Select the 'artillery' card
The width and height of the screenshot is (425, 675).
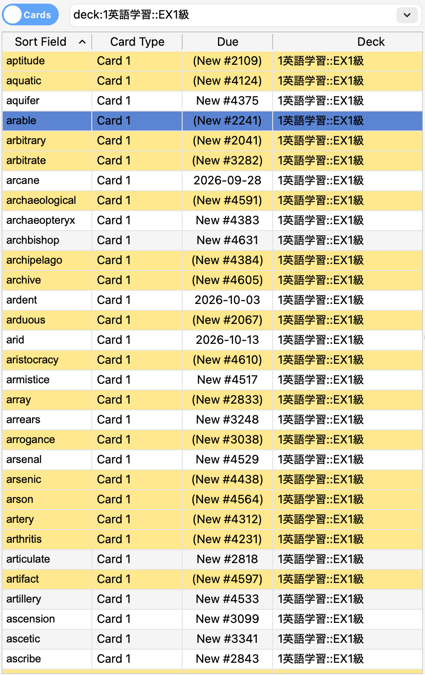click(212, 599)
